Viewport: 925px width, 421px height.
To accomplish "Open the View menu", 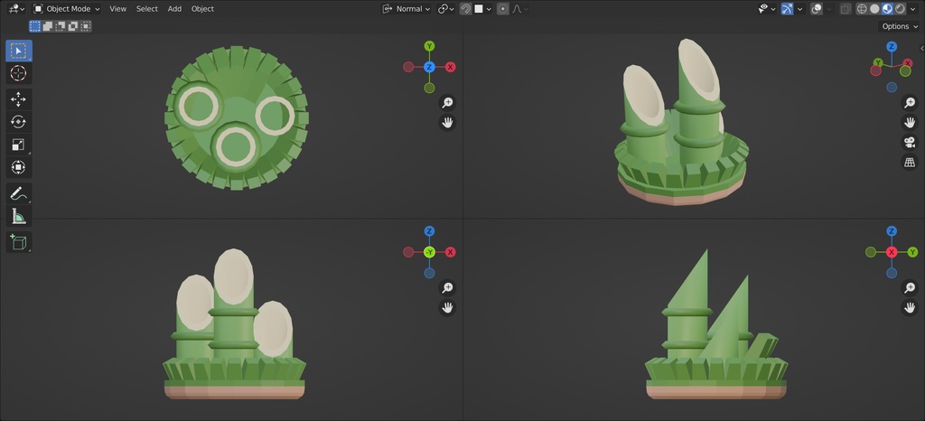I will coord(118,9).
